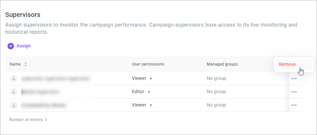The width and height of the screenshot is (317, 135).
Task: Click the Supervisors heading
Action: 23,15
